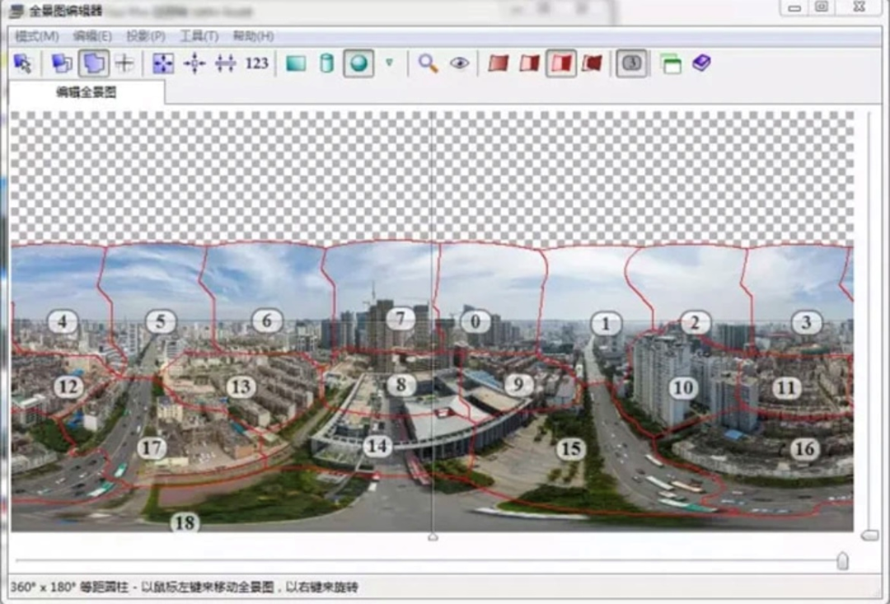Image resolution: width=890 pixels, height=604 pixels.
Task: Open the 帮助(H) menu
Action: click(253, 36)
